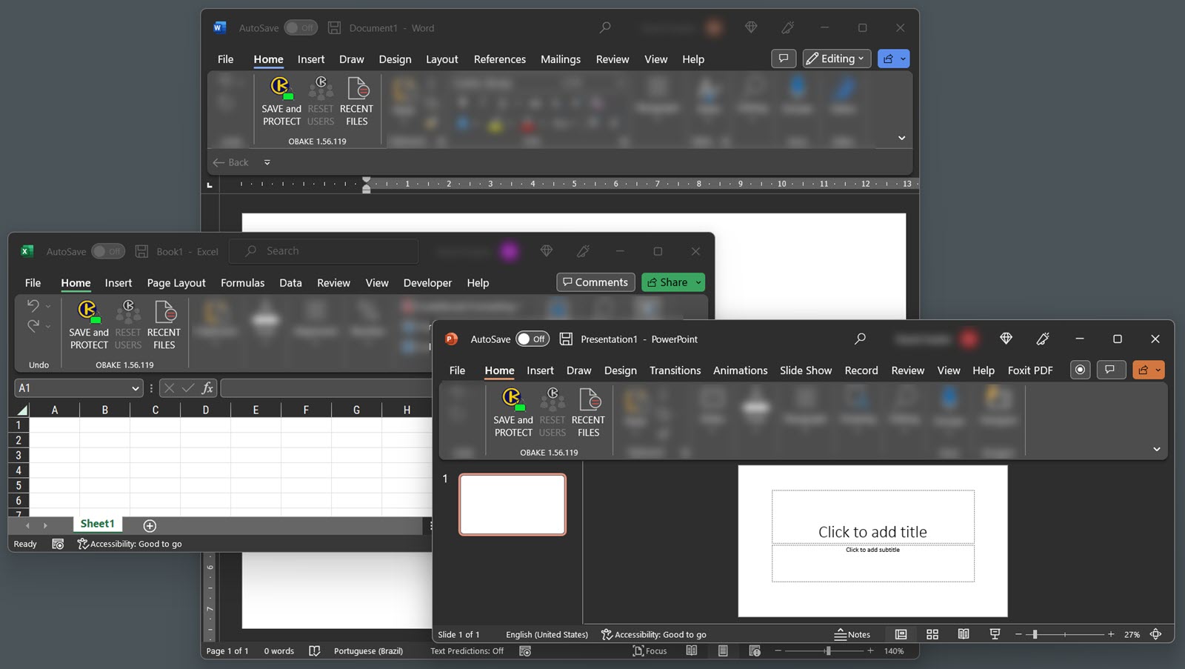Click the record circle button in PowerPoint
Screen dimensions: 1185x669
tap(1081, 370)
